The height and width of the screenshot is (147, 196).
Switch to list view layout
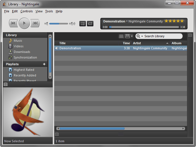[x=121, y=36]
